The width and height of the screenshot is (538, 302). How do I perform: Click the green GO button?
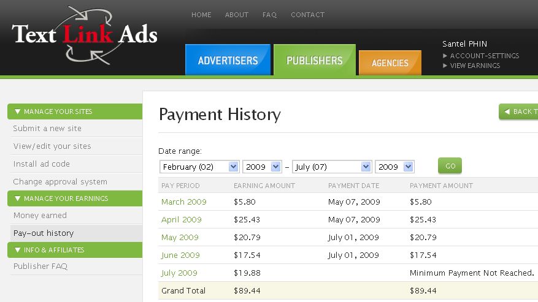coord(450,166)
